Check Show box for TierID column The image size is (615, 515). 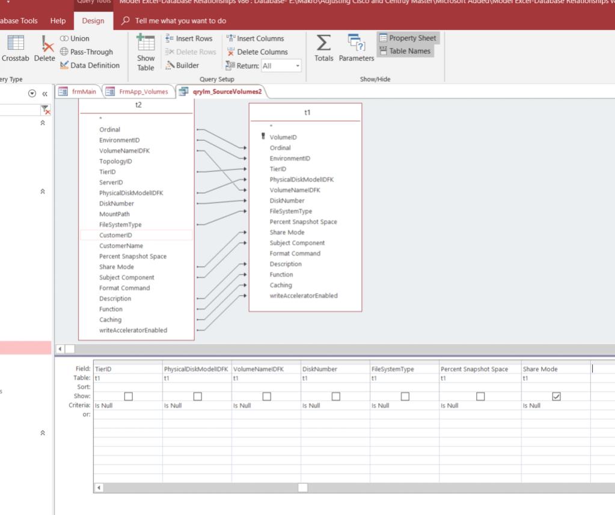pyautogui.click(x=128, y=397)
